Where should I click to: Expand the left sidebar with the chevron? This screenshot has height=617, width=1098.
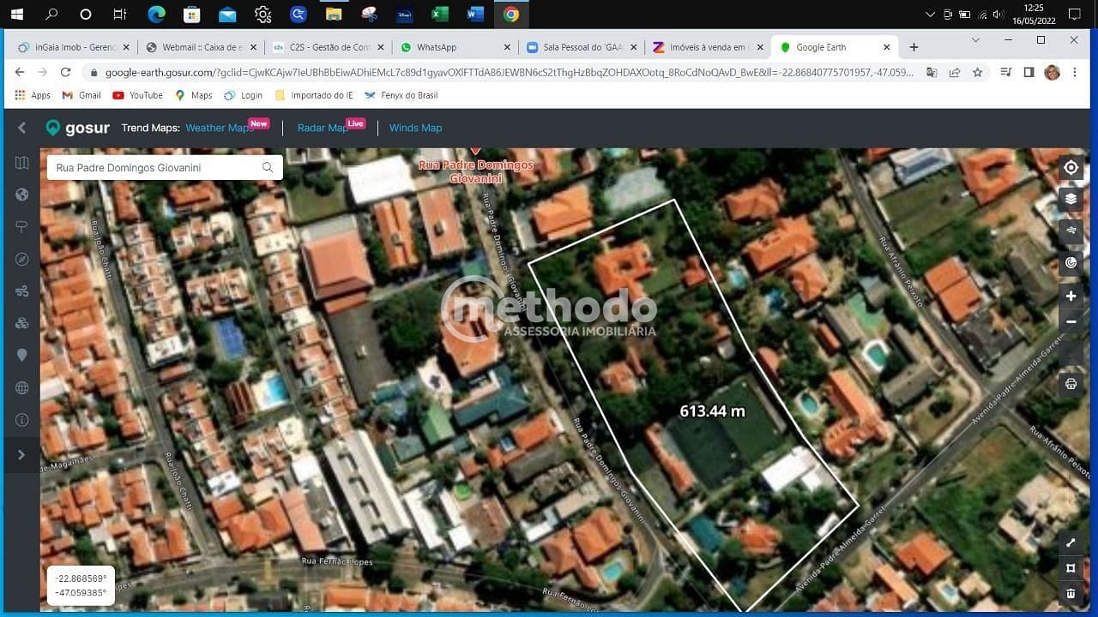coord(22,455)
